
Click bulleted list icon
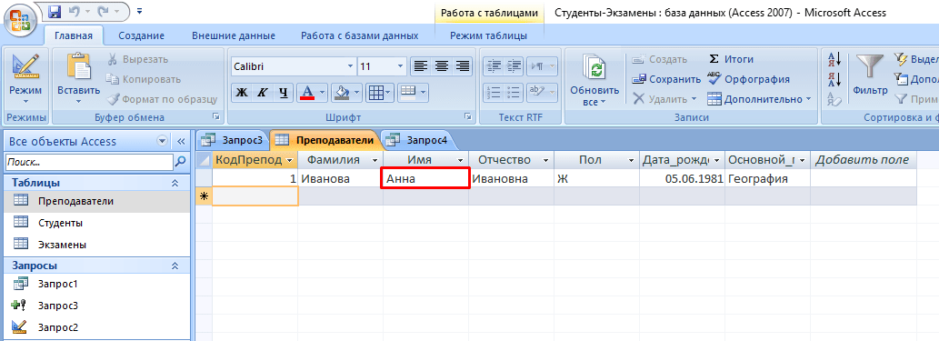pyautogui.click(x=514, y=92)
